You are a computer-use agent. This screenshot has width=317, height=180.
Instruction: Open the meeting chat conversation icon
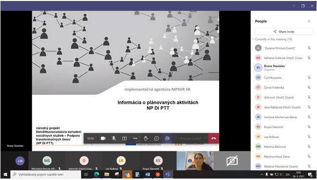[156, 138]
